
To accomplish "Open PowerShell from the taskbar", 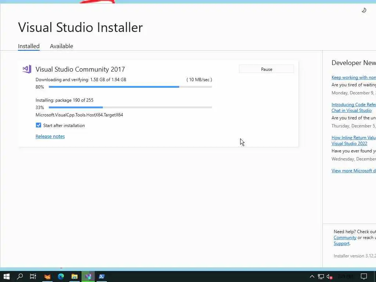I will coord(101,276).
